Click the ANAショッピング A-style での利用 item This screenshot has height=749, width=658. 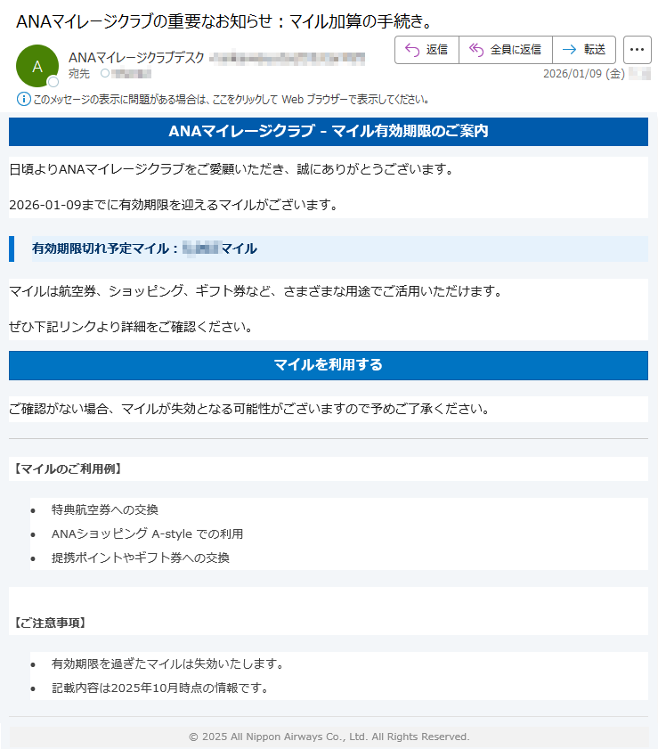point(147,533)
